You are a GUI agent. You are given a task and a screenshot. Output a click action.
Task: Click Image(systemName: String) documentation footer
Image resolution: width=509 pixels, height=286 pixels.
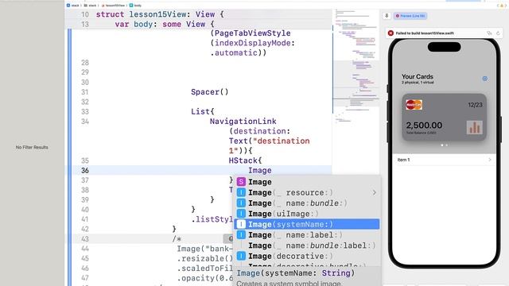[x=295, y=273]
